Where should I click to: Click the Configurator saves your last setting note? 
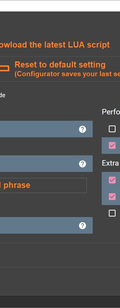(x=67, y=74)
